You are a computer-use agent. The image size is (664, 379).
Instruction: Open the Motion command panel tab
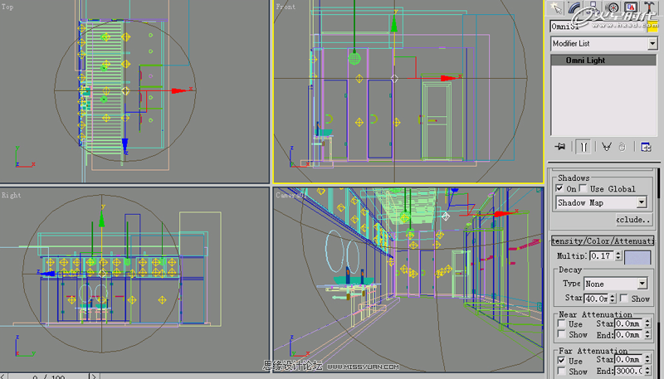click(x=612, y=7)
